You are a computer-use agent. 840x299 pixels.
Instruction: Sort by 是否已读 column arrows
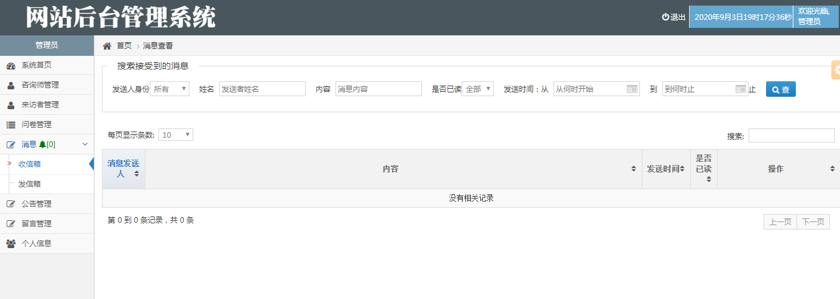tap(709, 179)
